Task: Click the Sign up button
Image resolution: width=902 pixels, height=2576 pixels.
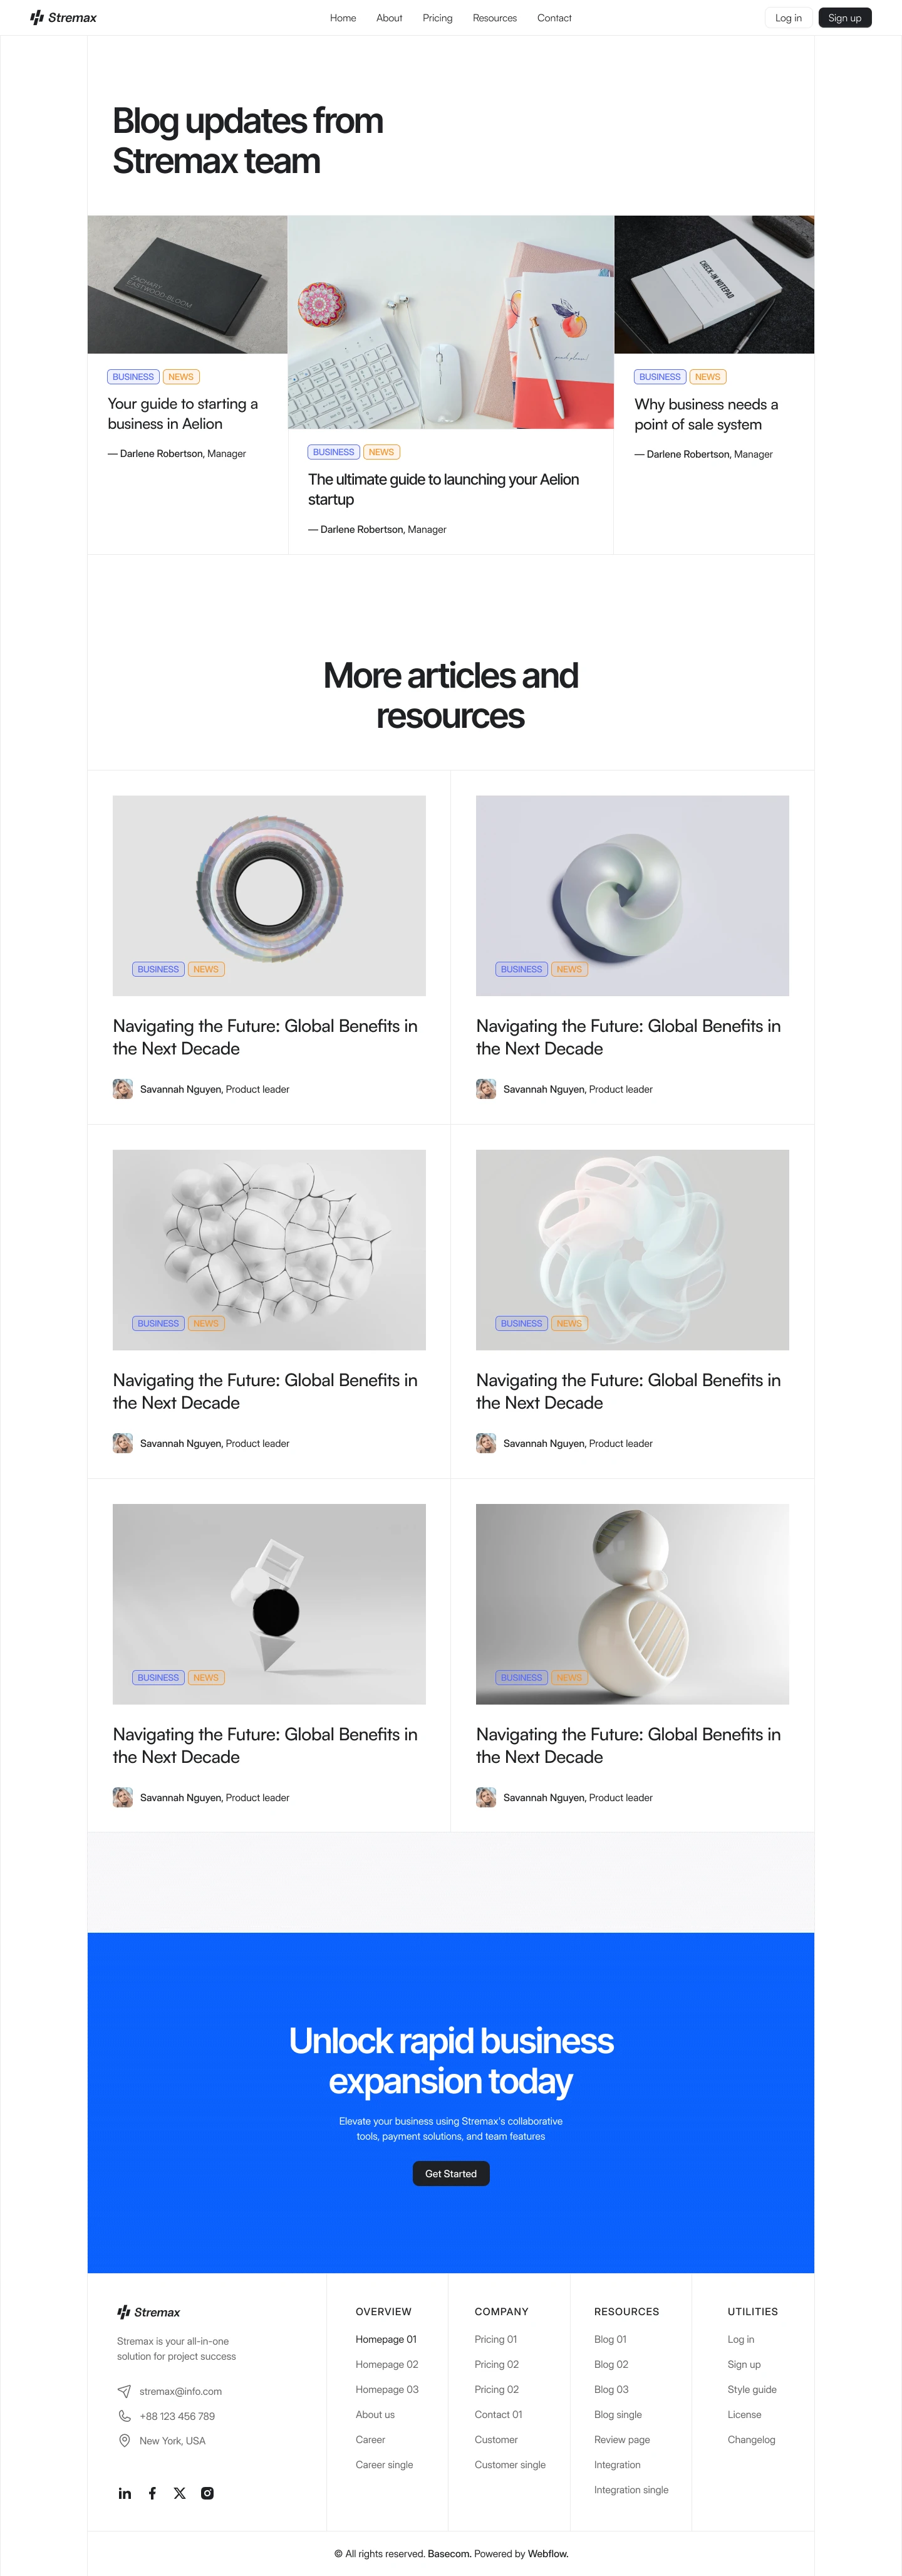Action: 844,18
